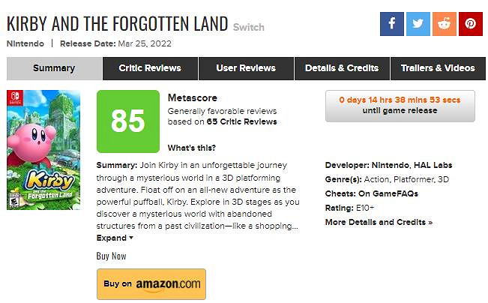This screenshot has width=488, height=303.
Task: Click the Nintendo publisher link
Action: tap(25, 43)
